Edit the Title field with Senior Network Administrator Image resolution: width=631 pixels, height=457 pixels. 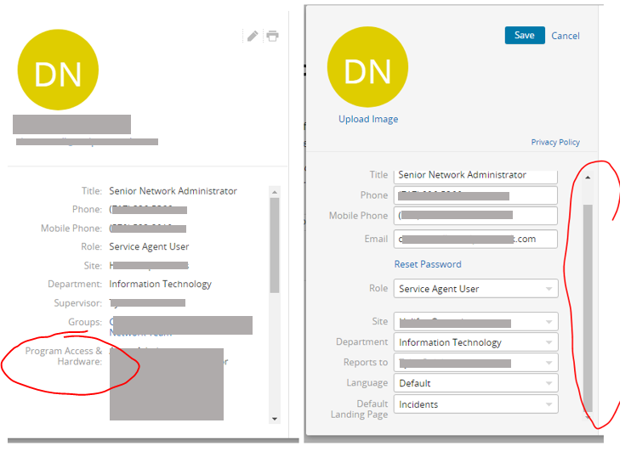pyautogui.click(x=475, y=176)
